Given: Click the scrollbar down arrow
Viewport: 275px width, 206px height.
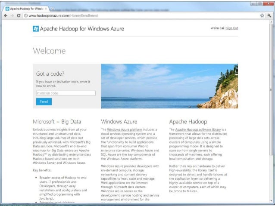Looking at the screenshot, I should tap(271, 201).
